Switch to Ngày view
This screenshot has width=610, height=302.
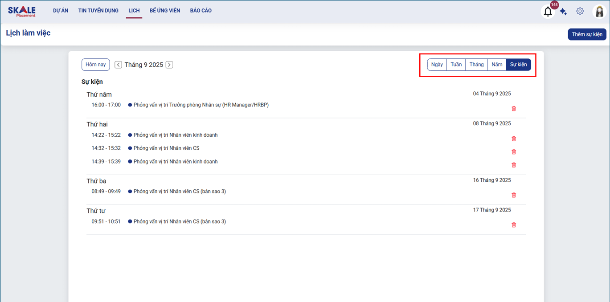[x=437, y=65]
